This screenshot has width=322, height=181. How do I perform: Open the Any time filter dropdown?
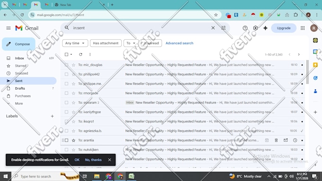75,43
